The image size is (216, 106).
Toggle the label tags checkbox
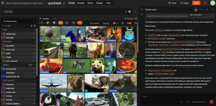click(4, 38)
